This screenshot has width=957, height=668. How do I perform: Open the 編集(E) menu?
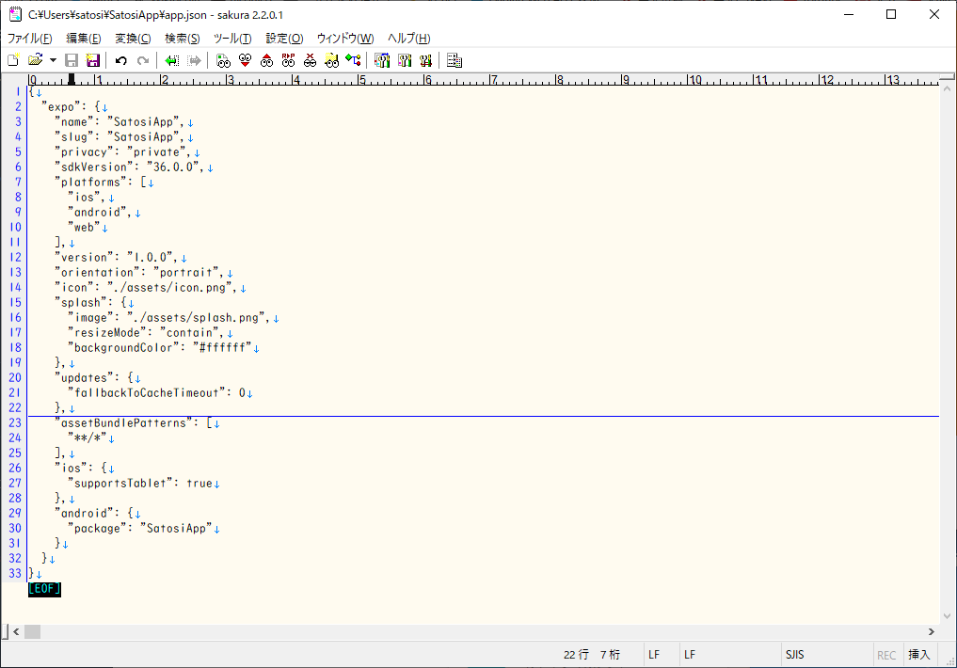84,39
